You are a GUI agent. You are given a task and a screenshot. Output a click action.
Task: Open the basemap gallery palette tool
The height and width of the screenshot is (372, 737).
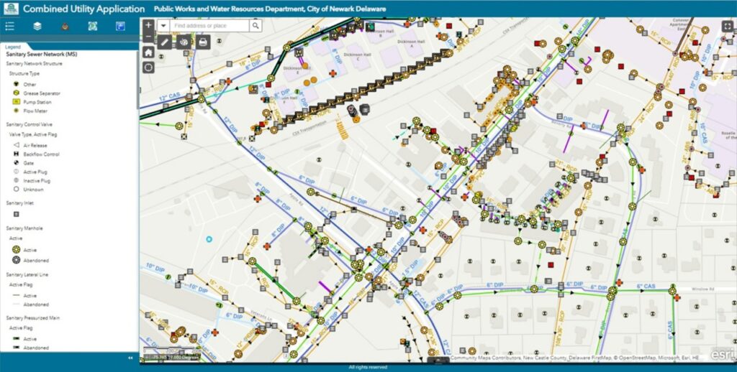184,42
